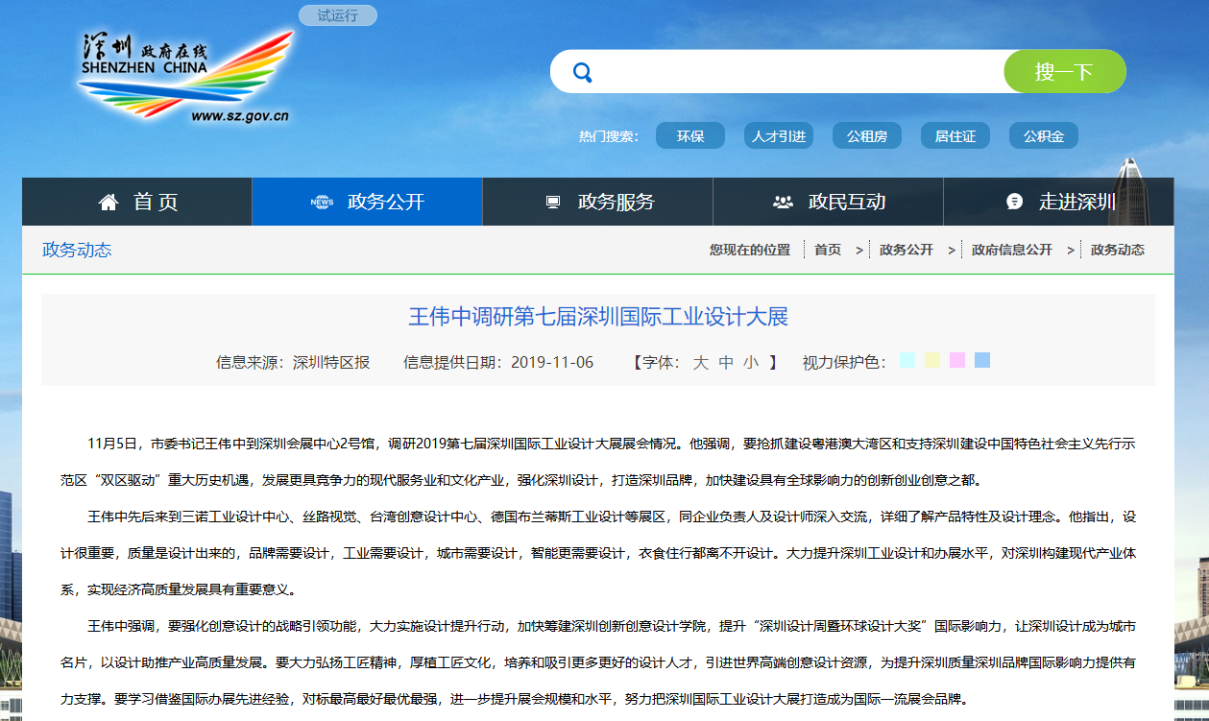Set font size to large (大)
This screenshot has height=721, width=1209.
click(701, 362)
